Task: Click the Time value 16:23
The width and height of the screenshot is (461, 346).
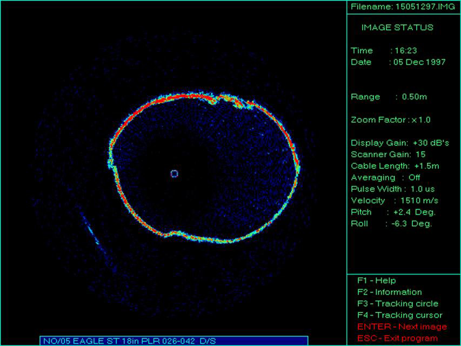Action: coord(405,51)
